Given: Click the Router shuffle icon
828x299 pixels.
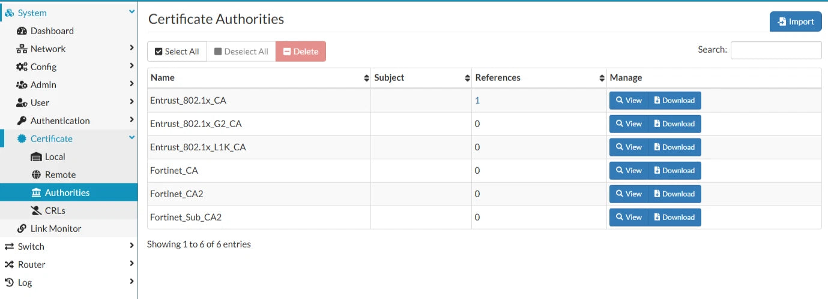Looking at the screenshot, I should click(x=9, y=264).
